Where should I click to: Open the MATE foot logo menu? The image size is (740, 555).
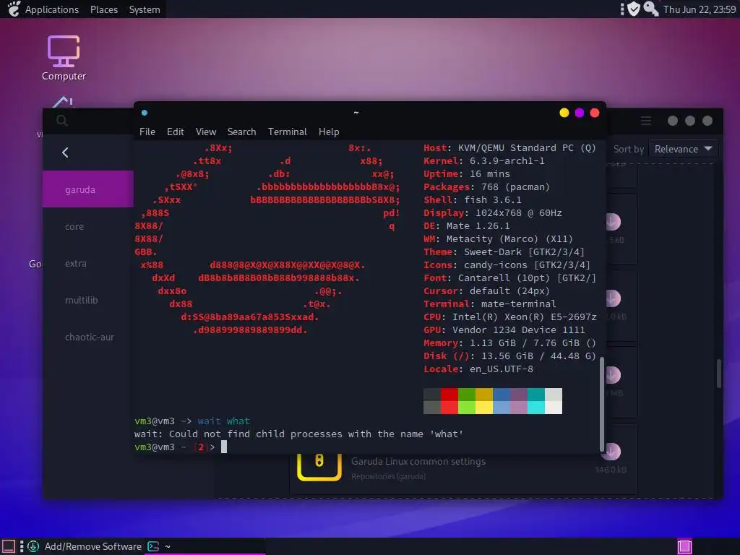click(14, 9)
